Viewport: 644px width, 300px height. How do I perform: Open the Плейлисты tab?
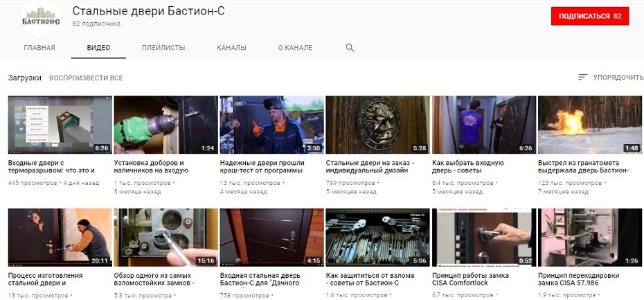(x=163, y=48)
